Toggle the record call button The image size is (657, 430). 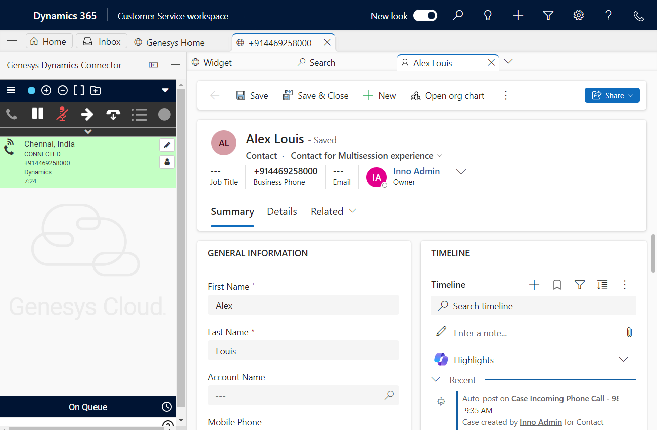(164, 114)
